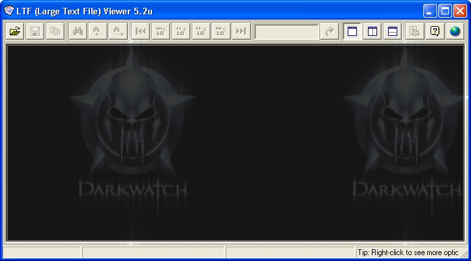The width and height of the screenshot is (471, 261).
Task: Jump far forward with triple-right-arrow 10 button
Action: click(220, 31)
